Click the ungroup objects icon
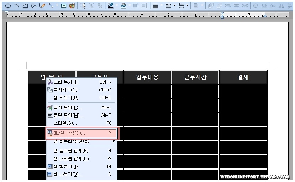This screenshot has width=295, height=182. (x=100, y=6)
